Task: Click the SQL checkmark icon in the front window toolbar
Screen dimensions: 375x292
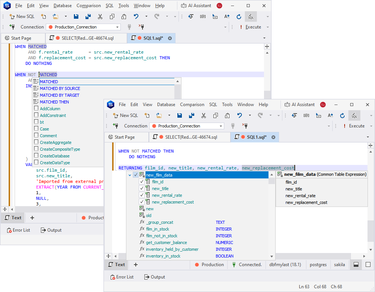Action: tap(354, 115)
